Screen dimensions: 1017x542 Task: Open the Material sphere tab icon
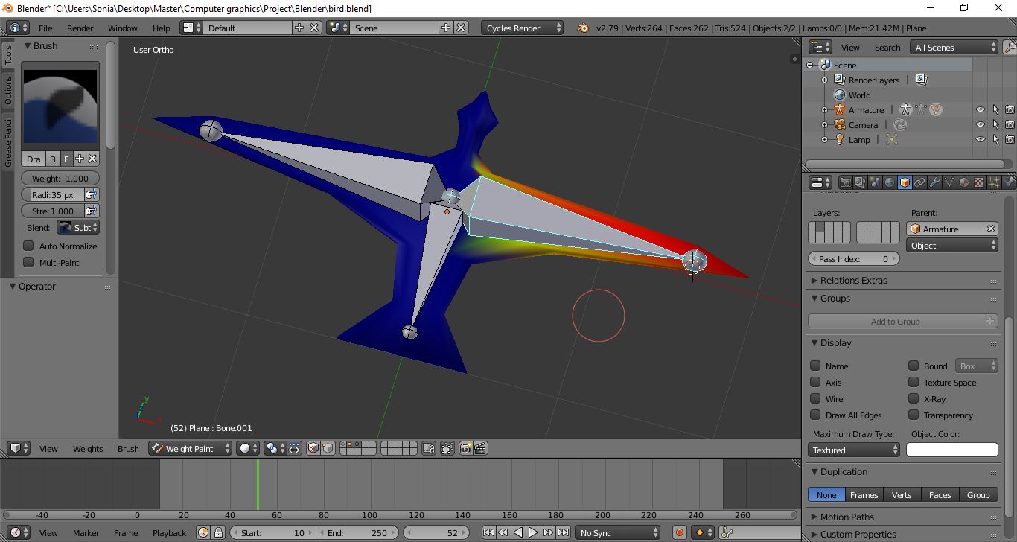point(964,182)
